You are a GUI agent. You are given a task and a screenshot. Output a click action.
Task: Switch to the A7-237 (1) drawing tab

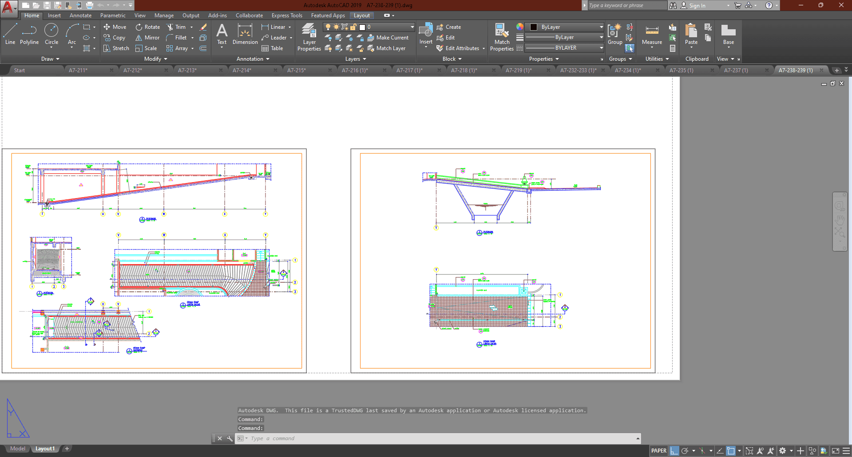click(736, 70)
